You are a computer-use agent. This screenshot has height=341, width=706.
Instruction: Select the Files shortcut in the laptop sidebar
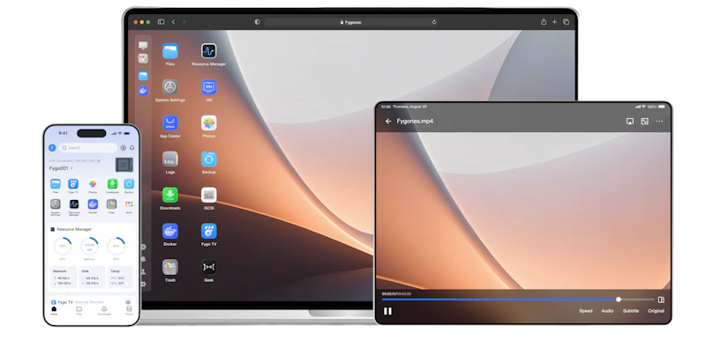[x=143, y=76]
